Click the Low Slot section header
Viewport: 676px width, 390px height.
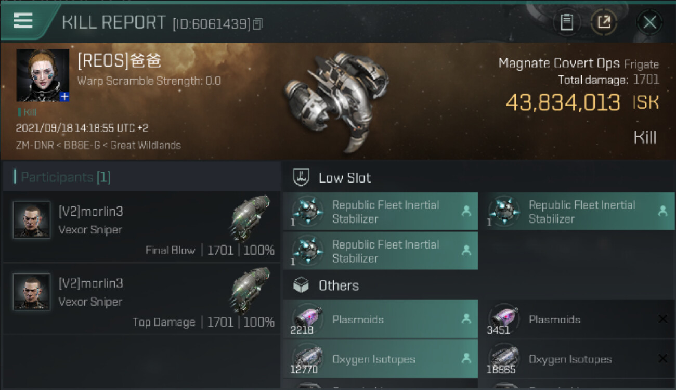pos(345,178)
